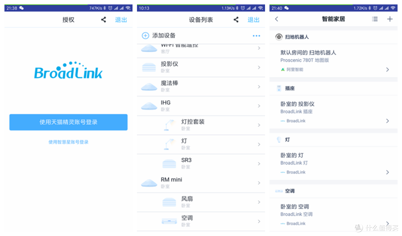Tap Wi-Fi icon in middle screen status bar
The image size is (402, 236).
coord(261,8)
